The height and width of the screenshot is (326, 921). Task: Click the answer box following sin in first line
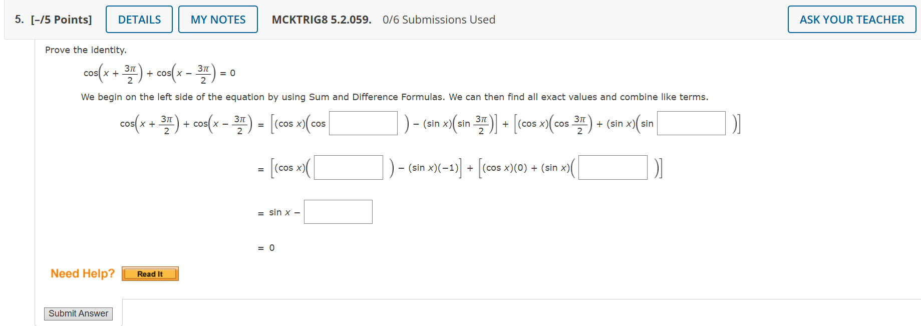691,123
